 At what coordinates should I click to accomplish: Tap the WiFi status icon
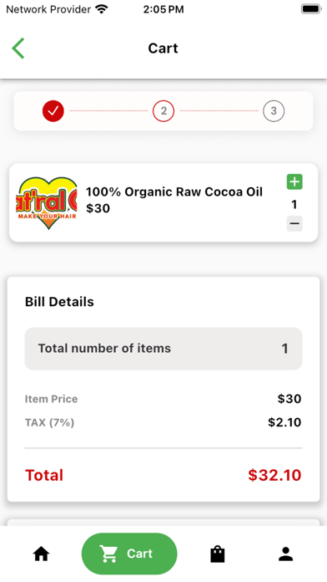click(101, 9)
